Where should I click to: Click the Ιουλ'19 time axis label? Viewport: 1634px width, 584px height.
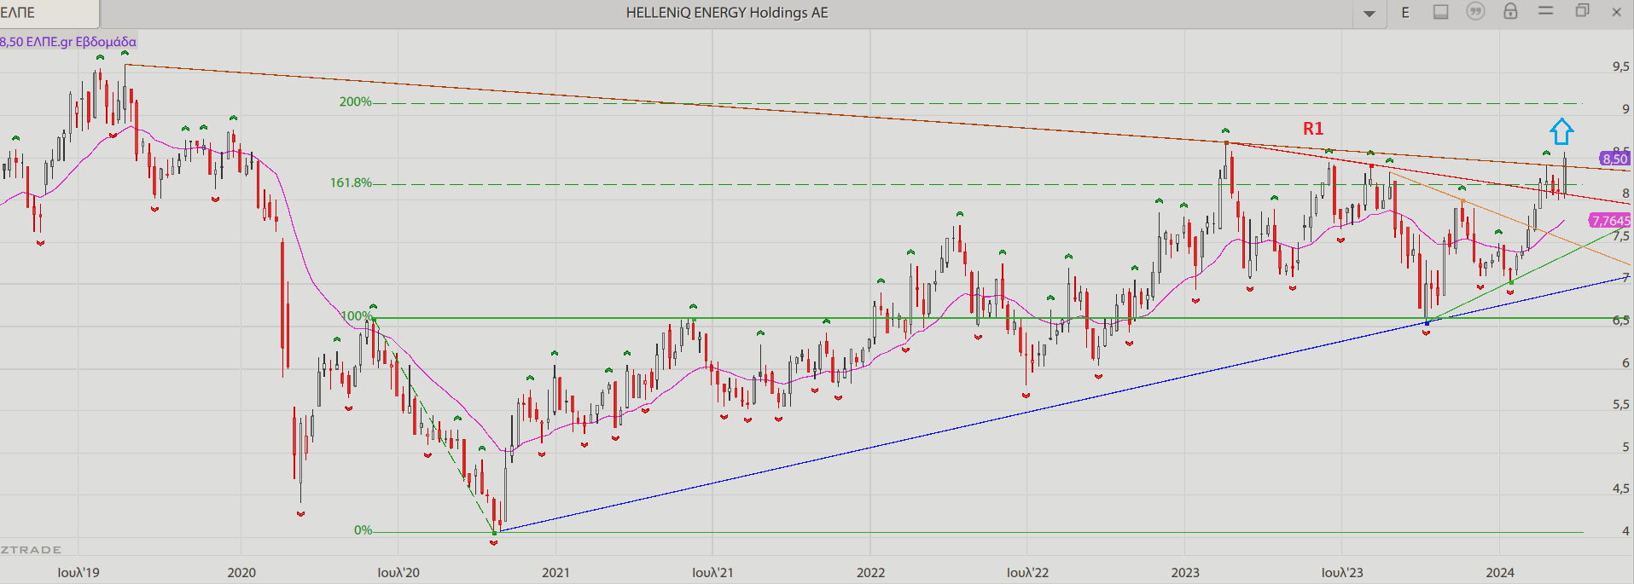point(79,572)
